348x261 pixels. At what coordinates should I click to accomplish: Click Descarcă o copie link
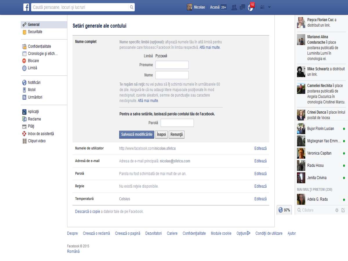coord(88,212)
